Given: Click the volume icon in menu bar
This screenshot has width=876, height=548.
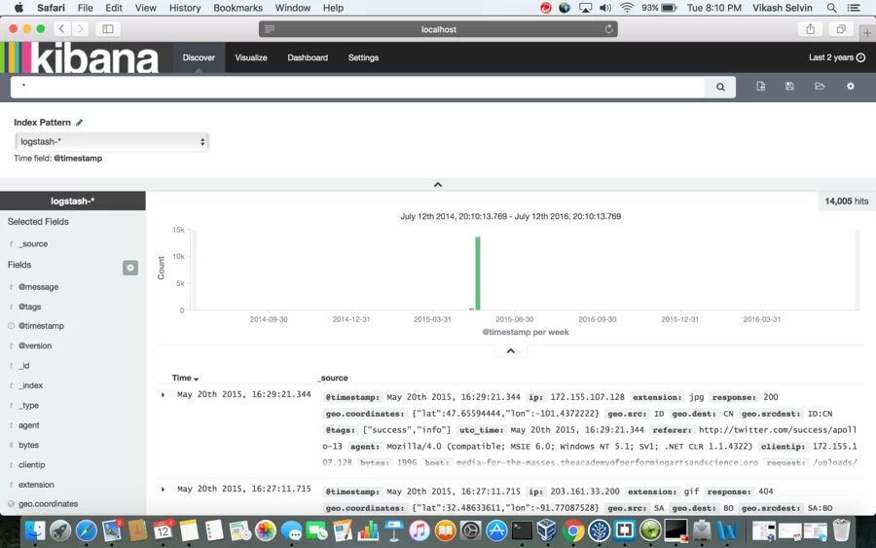Looking at the screenshot, I should point(605,8).
